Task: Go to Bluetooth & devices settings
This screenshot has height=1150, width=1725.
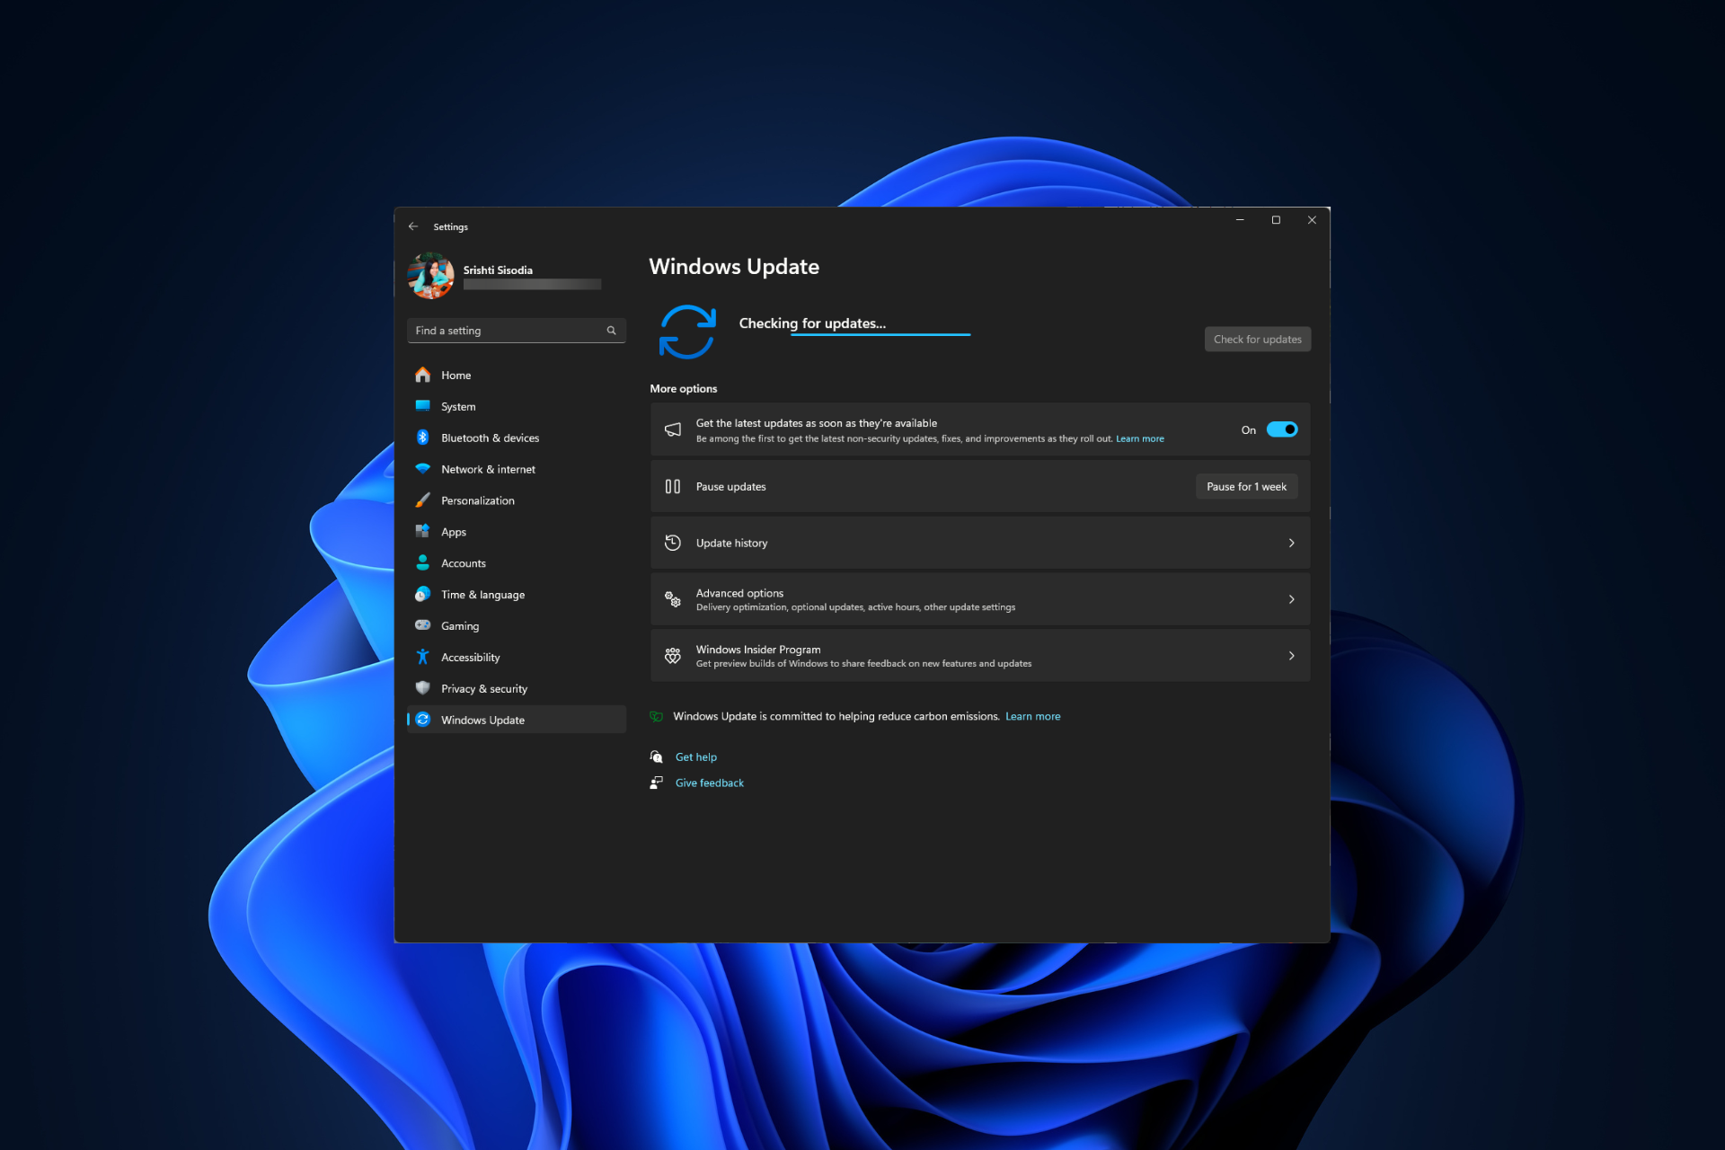Action: (517, 438)
